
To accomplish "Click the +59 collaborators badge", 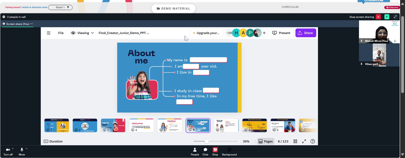I will [229, 33].
